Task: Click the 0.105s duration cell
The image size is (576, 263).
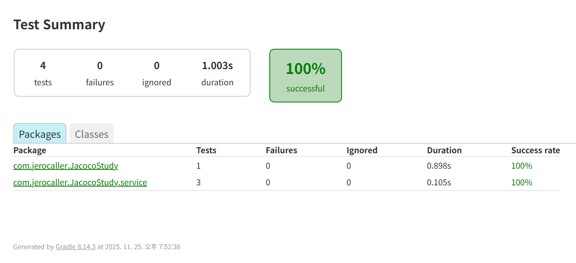Action: (x=439, y=183)
